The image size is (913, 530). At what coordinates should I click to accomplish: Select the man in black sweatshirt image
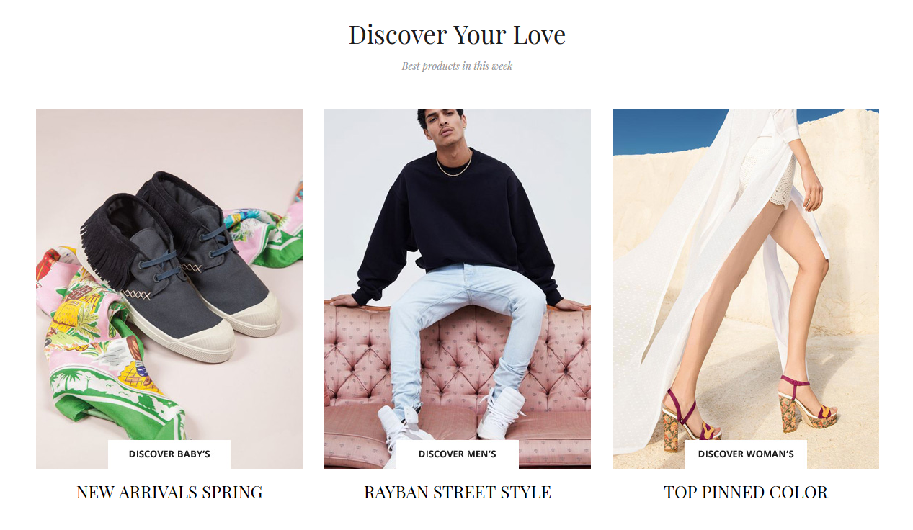tap(458, 289)
